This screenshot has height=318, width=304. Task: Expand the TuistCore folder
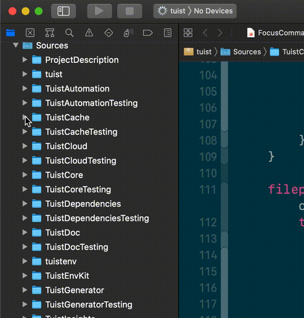[x=25, y=175]
